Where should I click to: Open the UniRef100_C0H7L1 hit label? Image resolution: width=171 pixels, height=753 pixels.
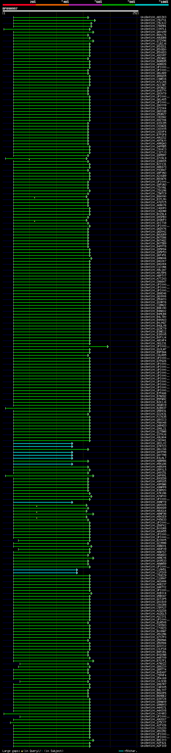(x=153, y=29)
